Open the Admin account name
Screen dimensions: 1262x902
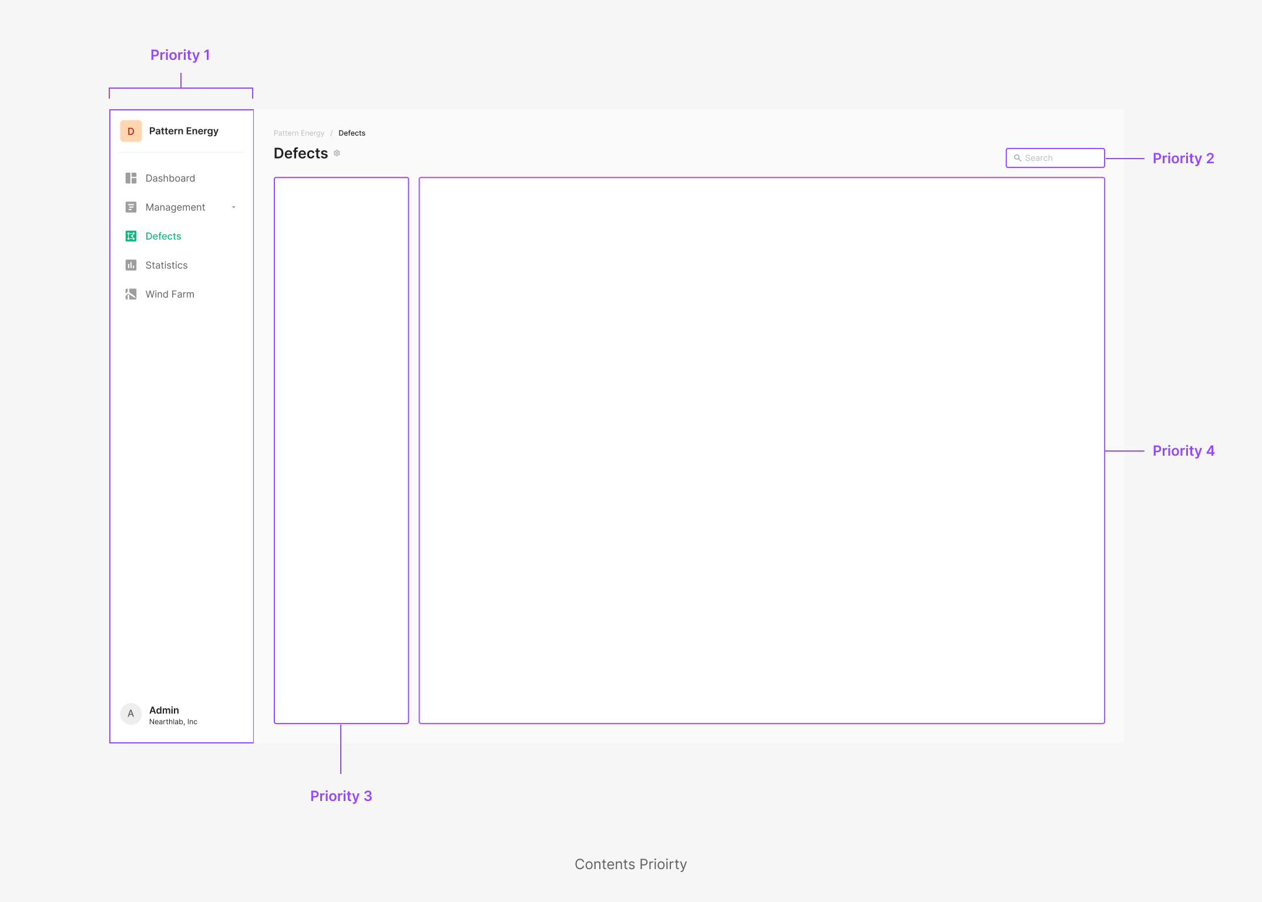pos(164,710)
